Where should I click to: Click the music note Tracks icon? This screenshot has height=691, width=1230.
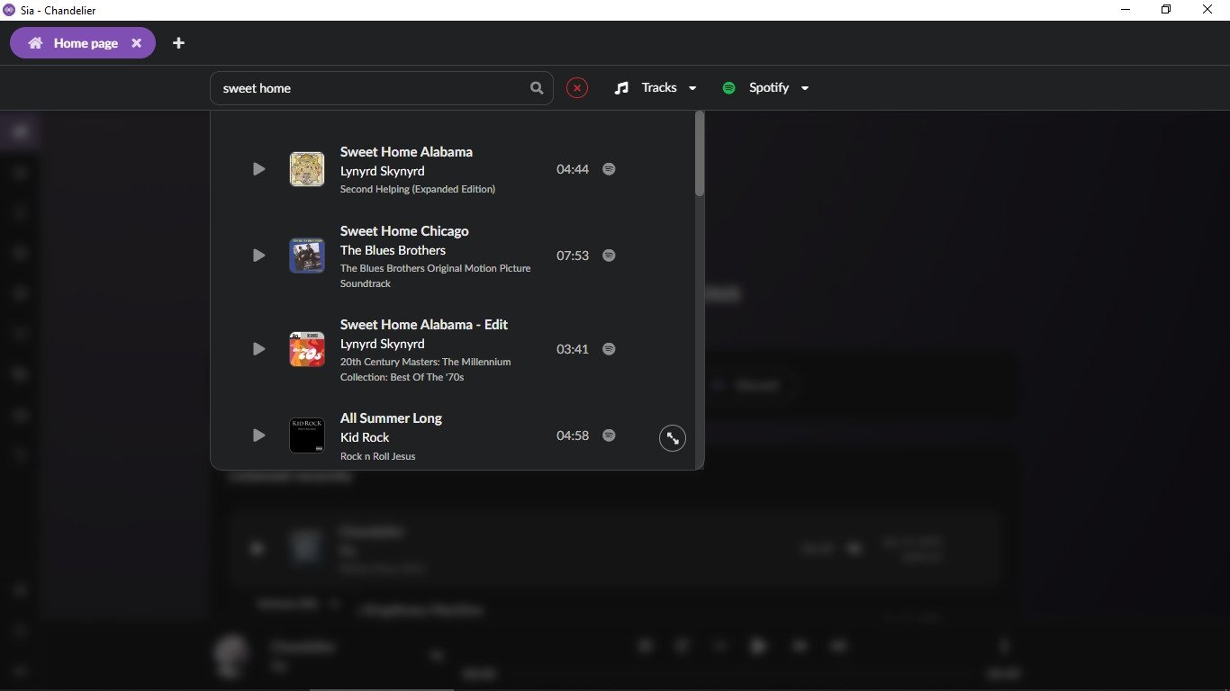pos(621,88)
